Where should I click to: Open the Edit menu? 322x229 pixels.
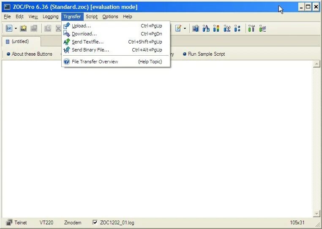19,16
